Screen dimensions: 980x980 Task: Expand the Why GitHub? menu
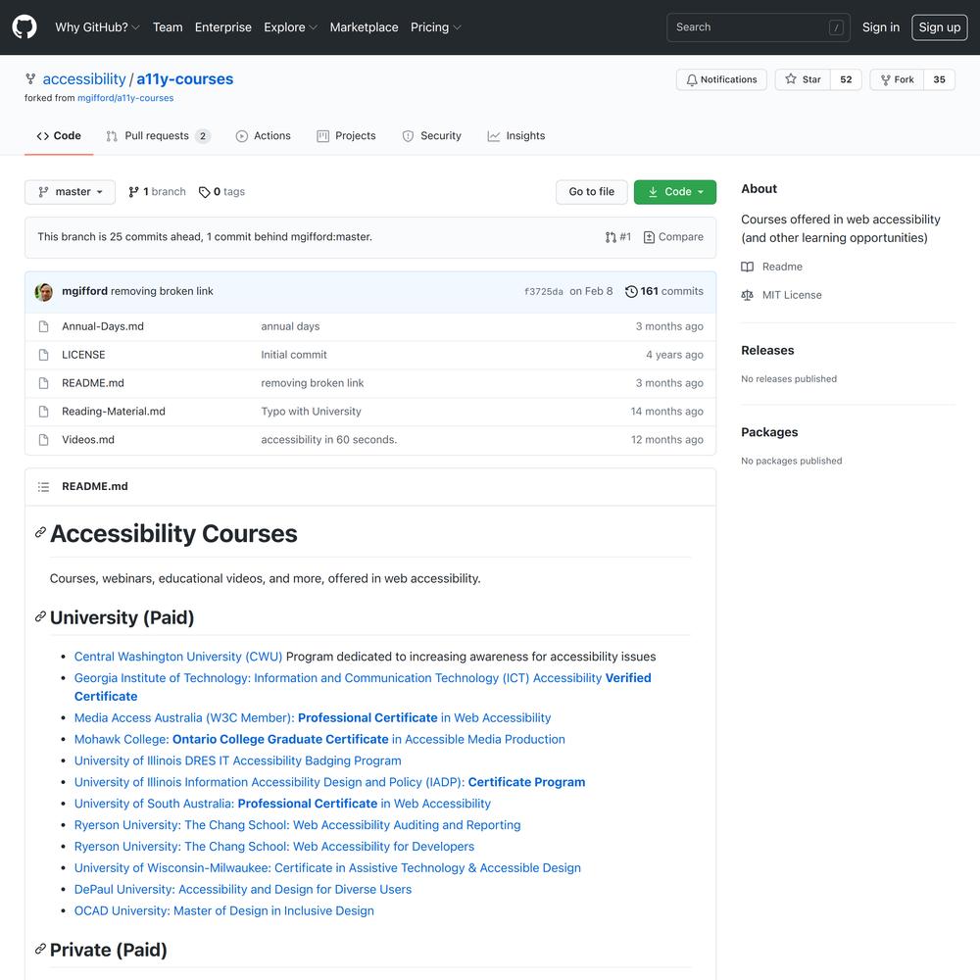[97, 26]
